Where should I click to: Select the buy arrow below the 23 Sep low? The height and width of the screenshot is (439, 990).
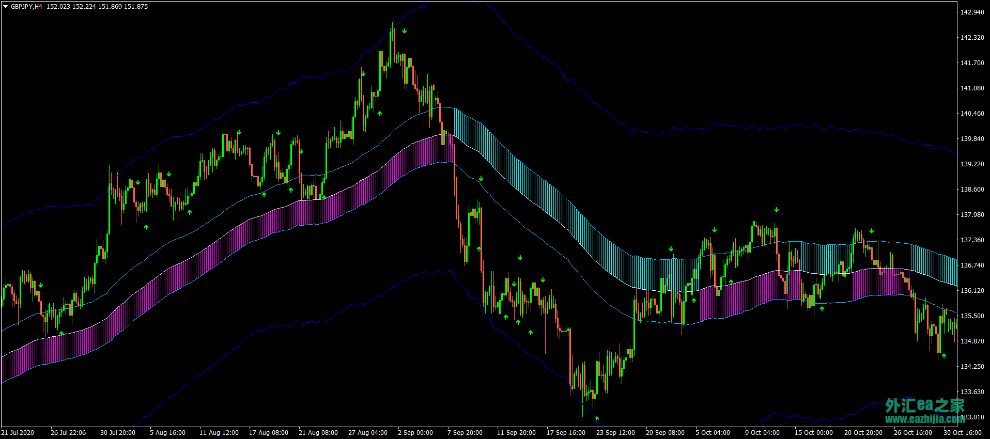click(x=597, y=418)
